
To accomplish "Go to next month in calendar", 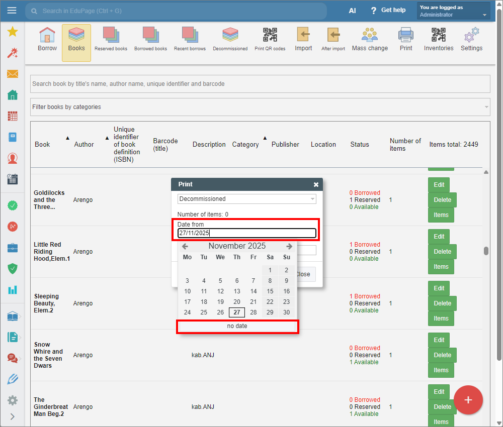I will 289,246.
